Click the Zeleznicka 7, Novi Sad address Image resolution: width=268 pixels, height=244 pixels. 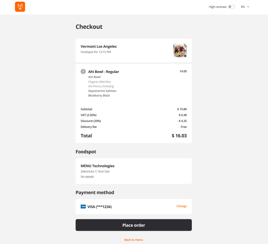click(95, 172)
